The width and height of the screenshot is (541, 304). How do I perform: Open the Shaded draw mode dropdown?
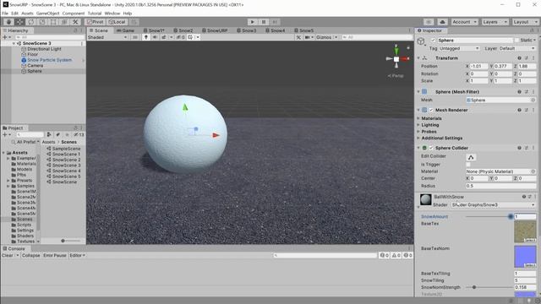pos(107,37)
